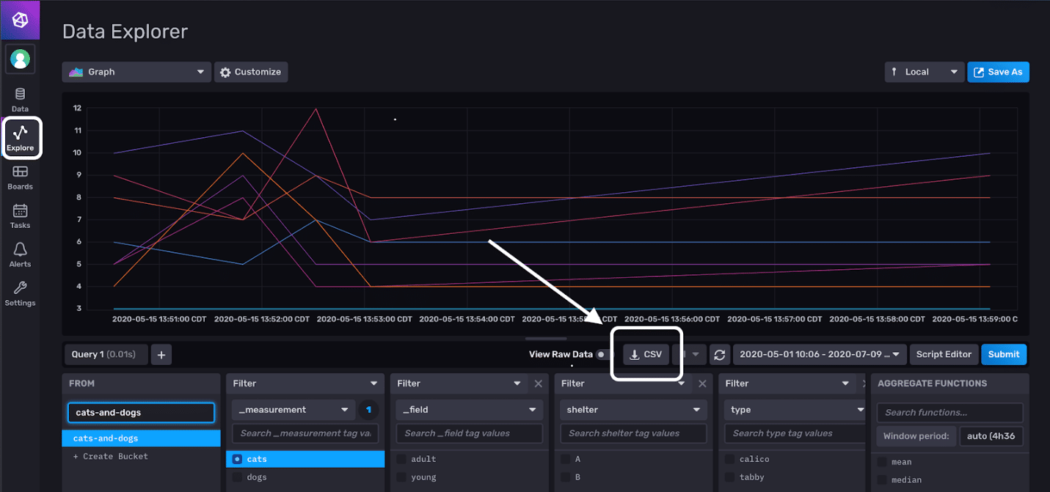Image resolution: width=1050 pixels, height=492 pixels.
Task: Check the adult tag value checkbox
Action: click(400, 458)
